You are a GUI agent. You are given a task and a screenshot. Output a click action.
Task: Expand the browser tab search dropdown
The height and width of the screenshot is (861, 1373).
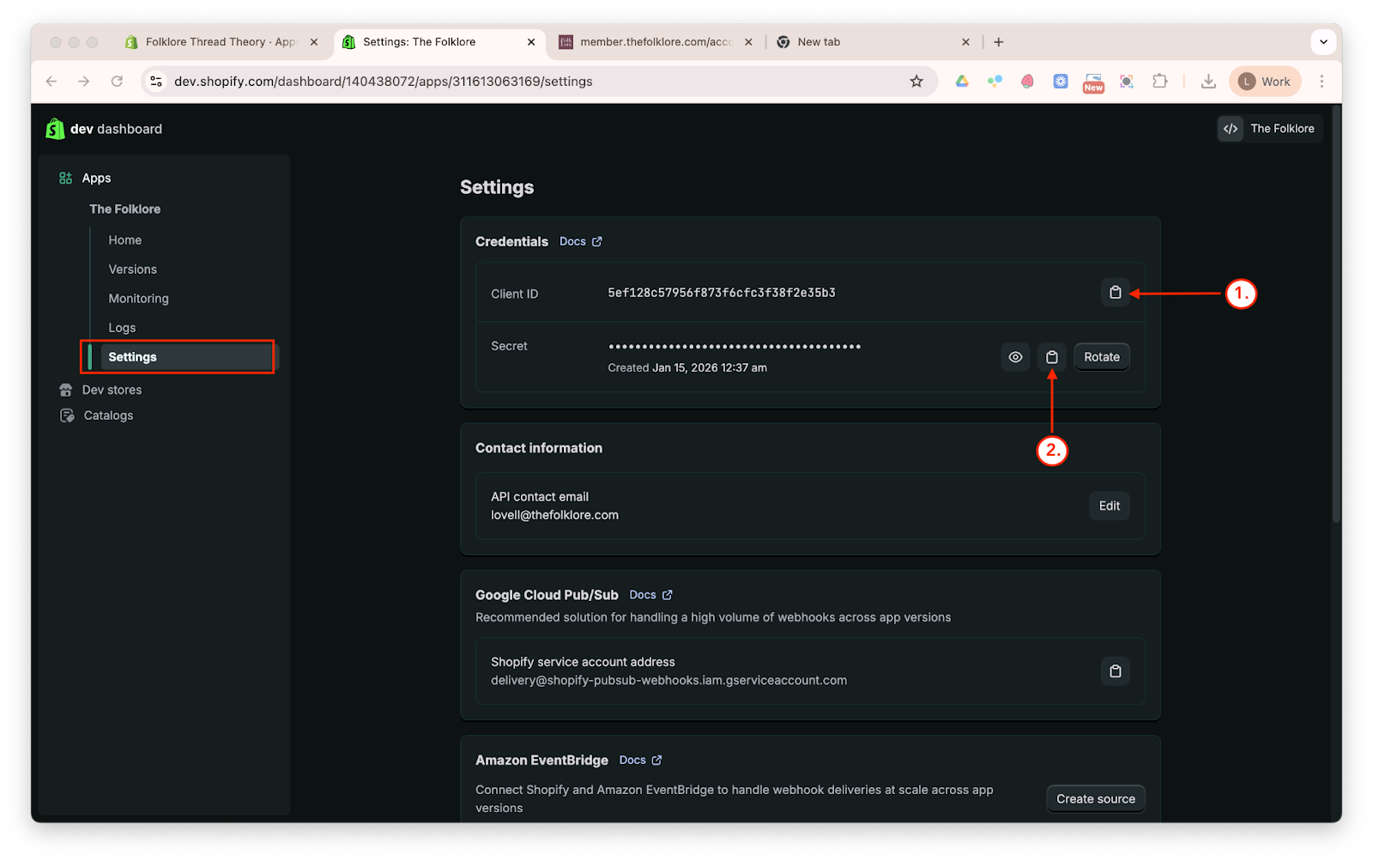1323,42
